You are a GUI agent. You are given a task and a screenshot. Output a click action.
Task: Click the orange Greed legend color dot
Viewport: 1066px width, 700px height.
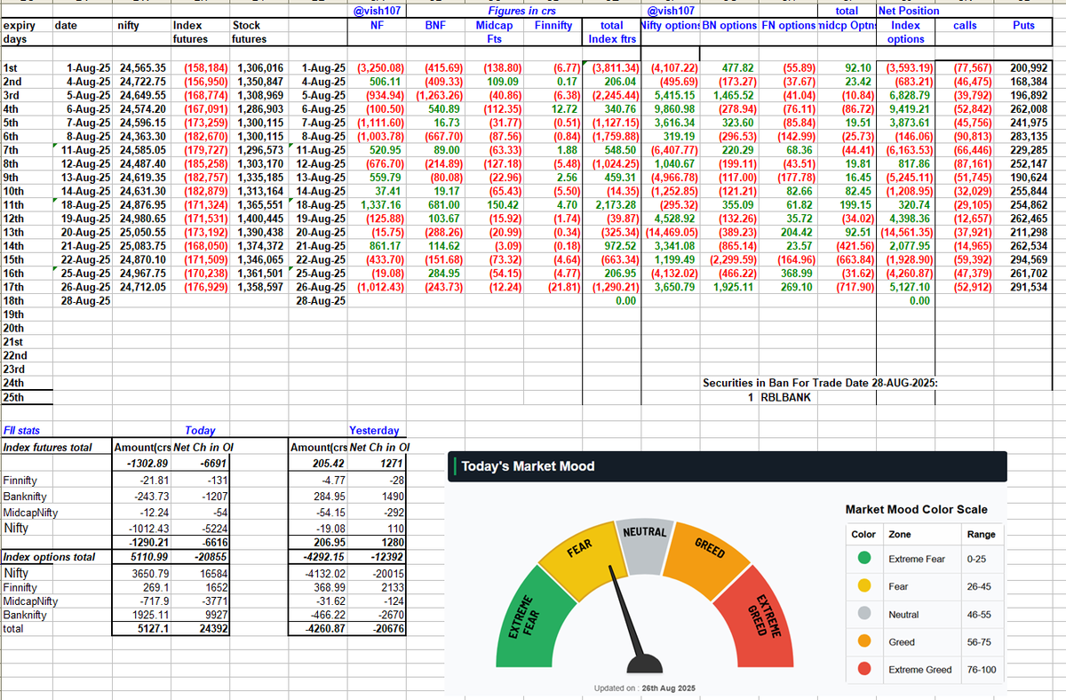tap(864, 641)
